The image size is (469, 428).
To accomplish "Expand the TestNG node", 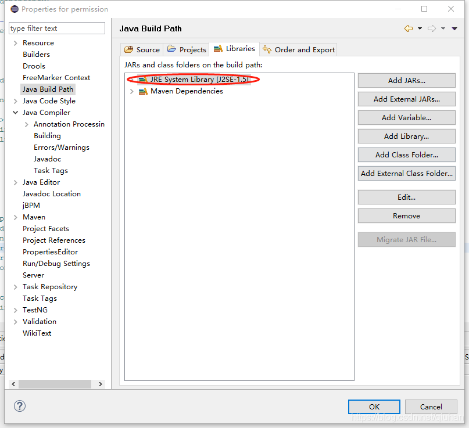I will 16,310.
